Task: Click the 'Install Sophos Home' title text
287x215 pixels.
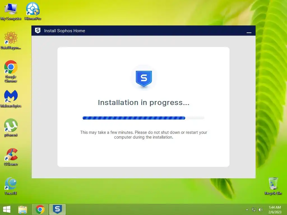Action: 65,31
